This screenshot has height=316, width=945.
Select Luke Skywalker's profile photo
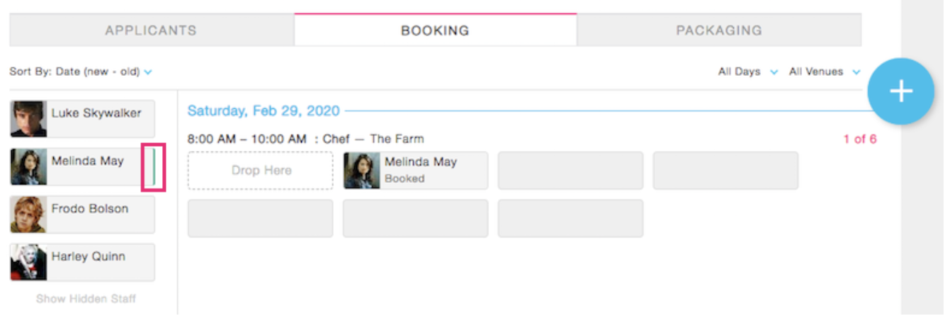tap(28, 119)
